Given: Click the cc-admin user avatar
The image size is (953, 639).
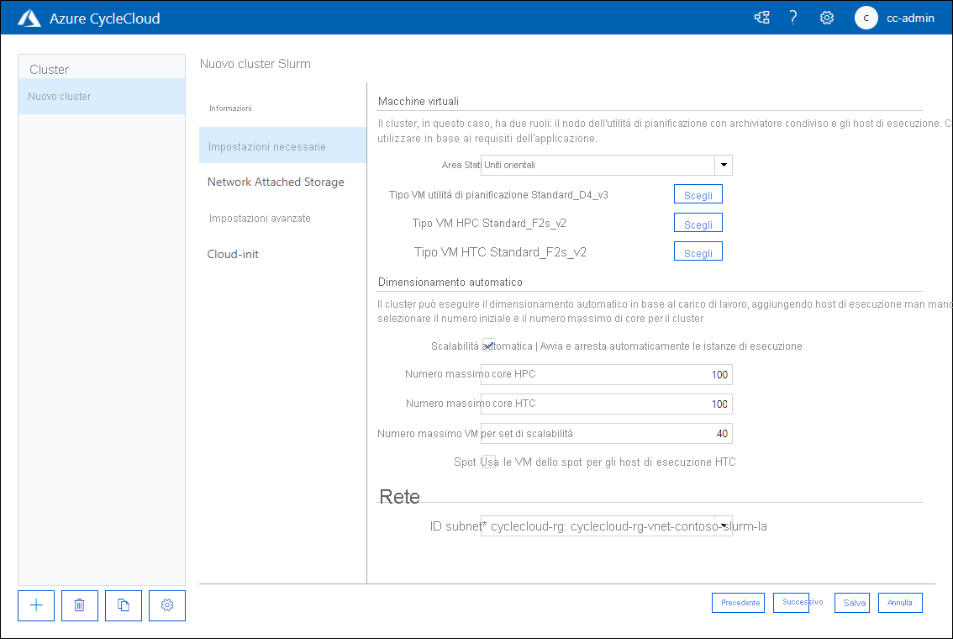Looking at the screenshot, I should (x=866, y=18).
